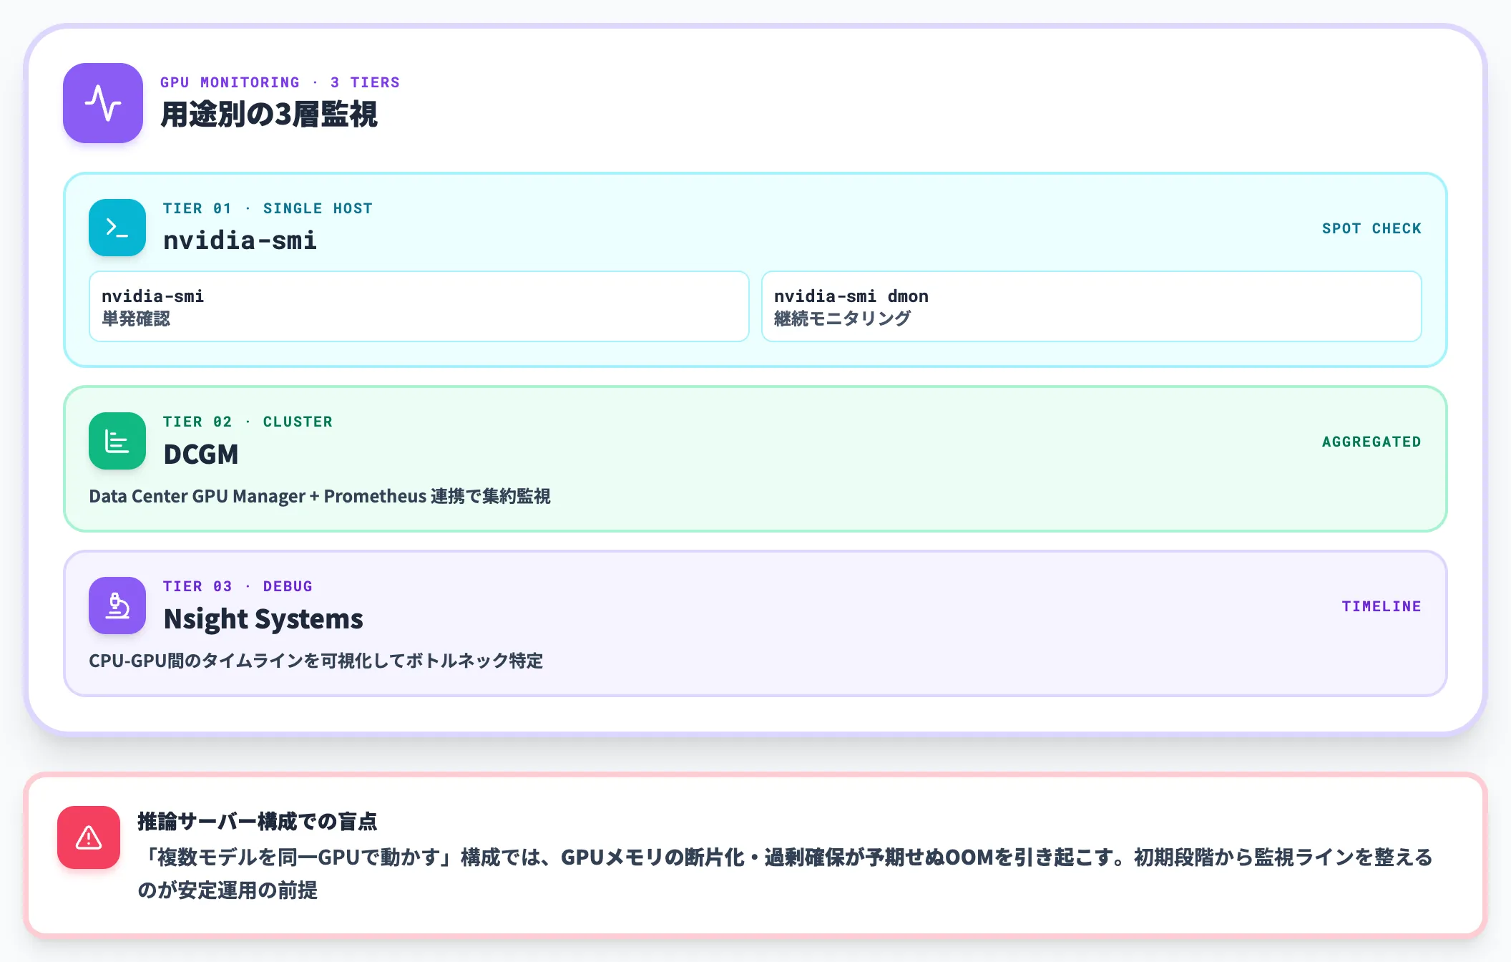
Task: Click the purple activity pulse icon
Action: point(103,103)
